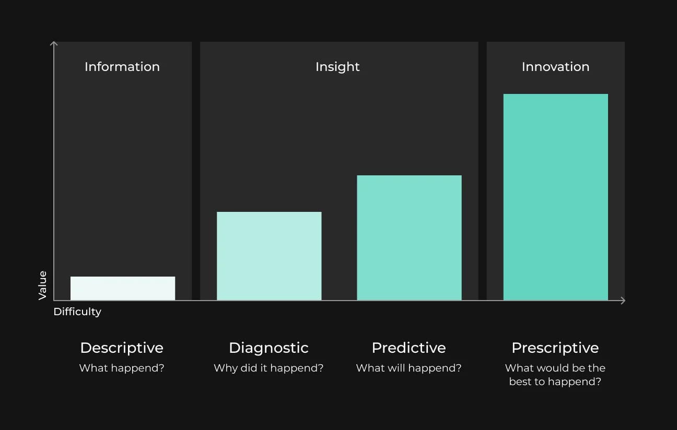The image size is (677, 430).
Task: Click the Prescriptive category title
Action: point(555,348)
